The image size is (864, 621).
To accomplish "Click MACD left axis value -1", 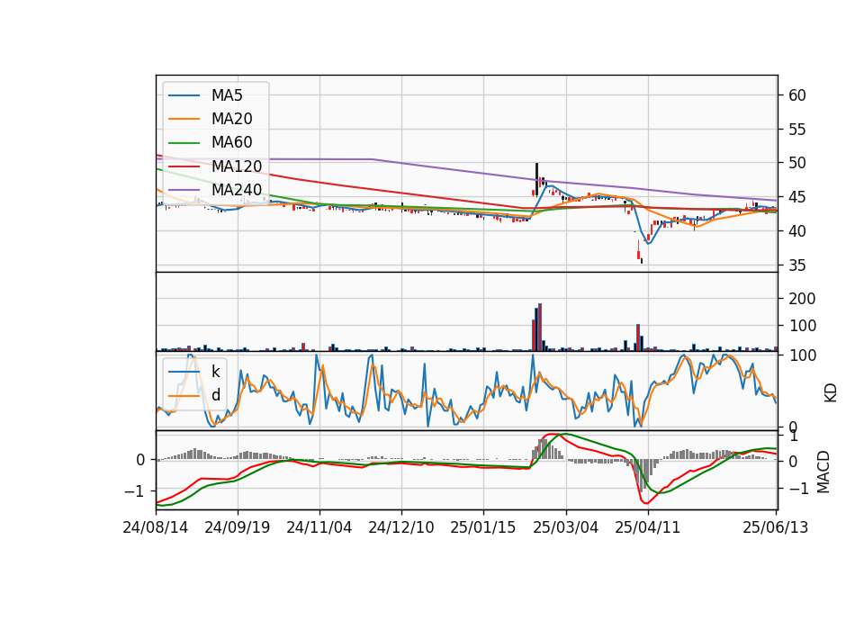I will click(x=134, y=491).
